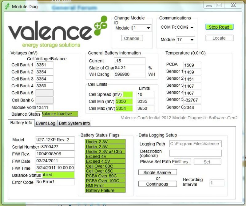Switch to the Battery Info tab
246x206 pixels.
click(x=21, y=123)
